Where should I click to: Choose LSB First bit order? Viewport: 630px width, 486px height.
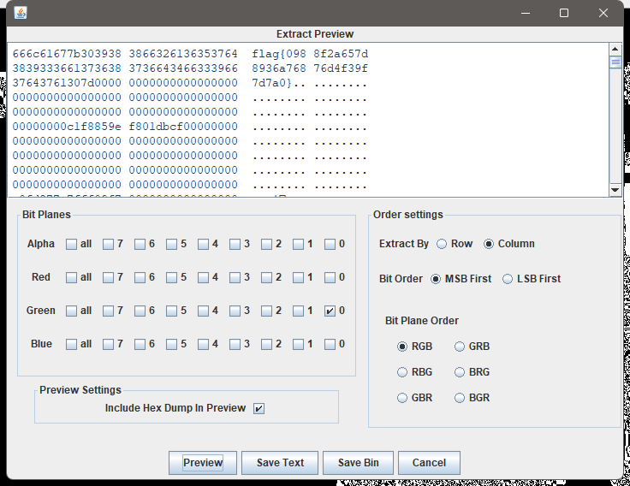point(508,279)
